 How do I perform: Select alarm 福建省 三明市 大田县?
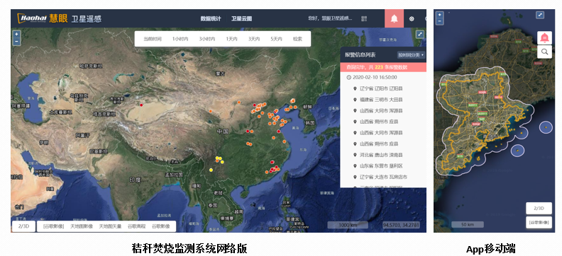381,99
